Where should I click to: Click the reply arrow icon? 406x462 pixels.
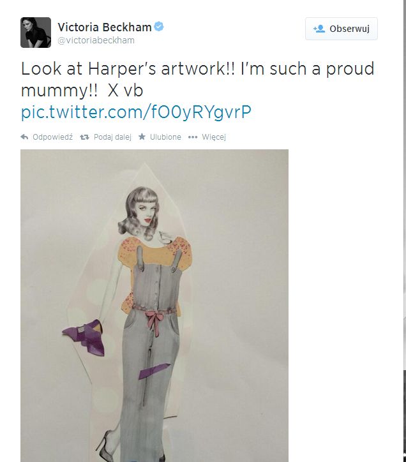pos(25,137)
